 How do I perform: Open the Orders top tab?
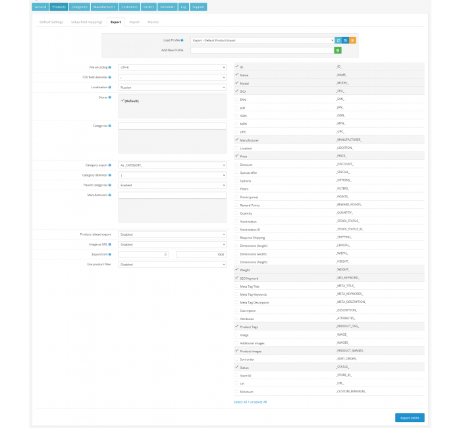point(149,7)
